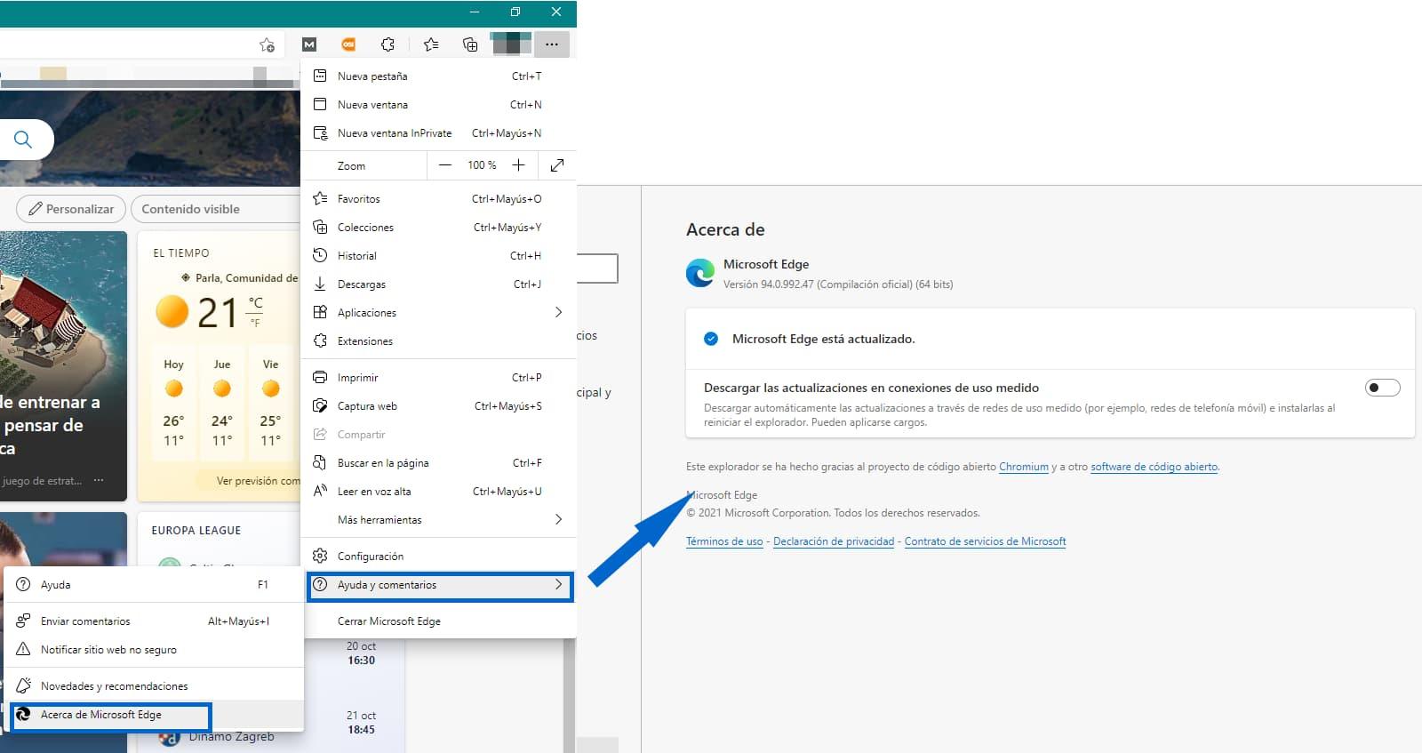This screenshot has height=753, width=1422.
Task: Click the blurred profile avatar in toolbar
Action: (x=511, y=44)
